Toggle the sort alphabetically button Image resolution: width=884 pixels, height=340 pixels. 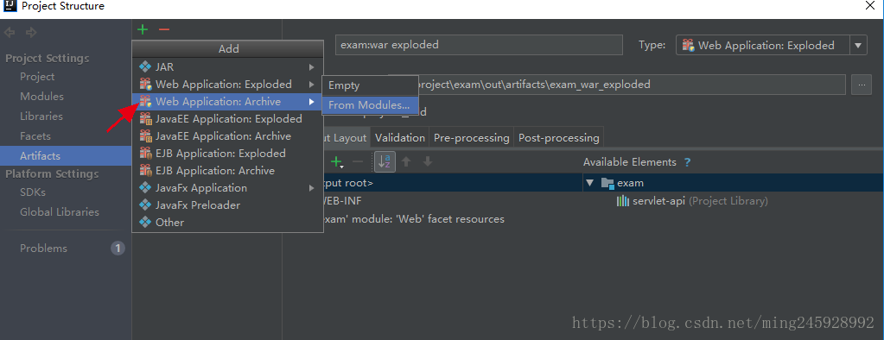[385, 162]
